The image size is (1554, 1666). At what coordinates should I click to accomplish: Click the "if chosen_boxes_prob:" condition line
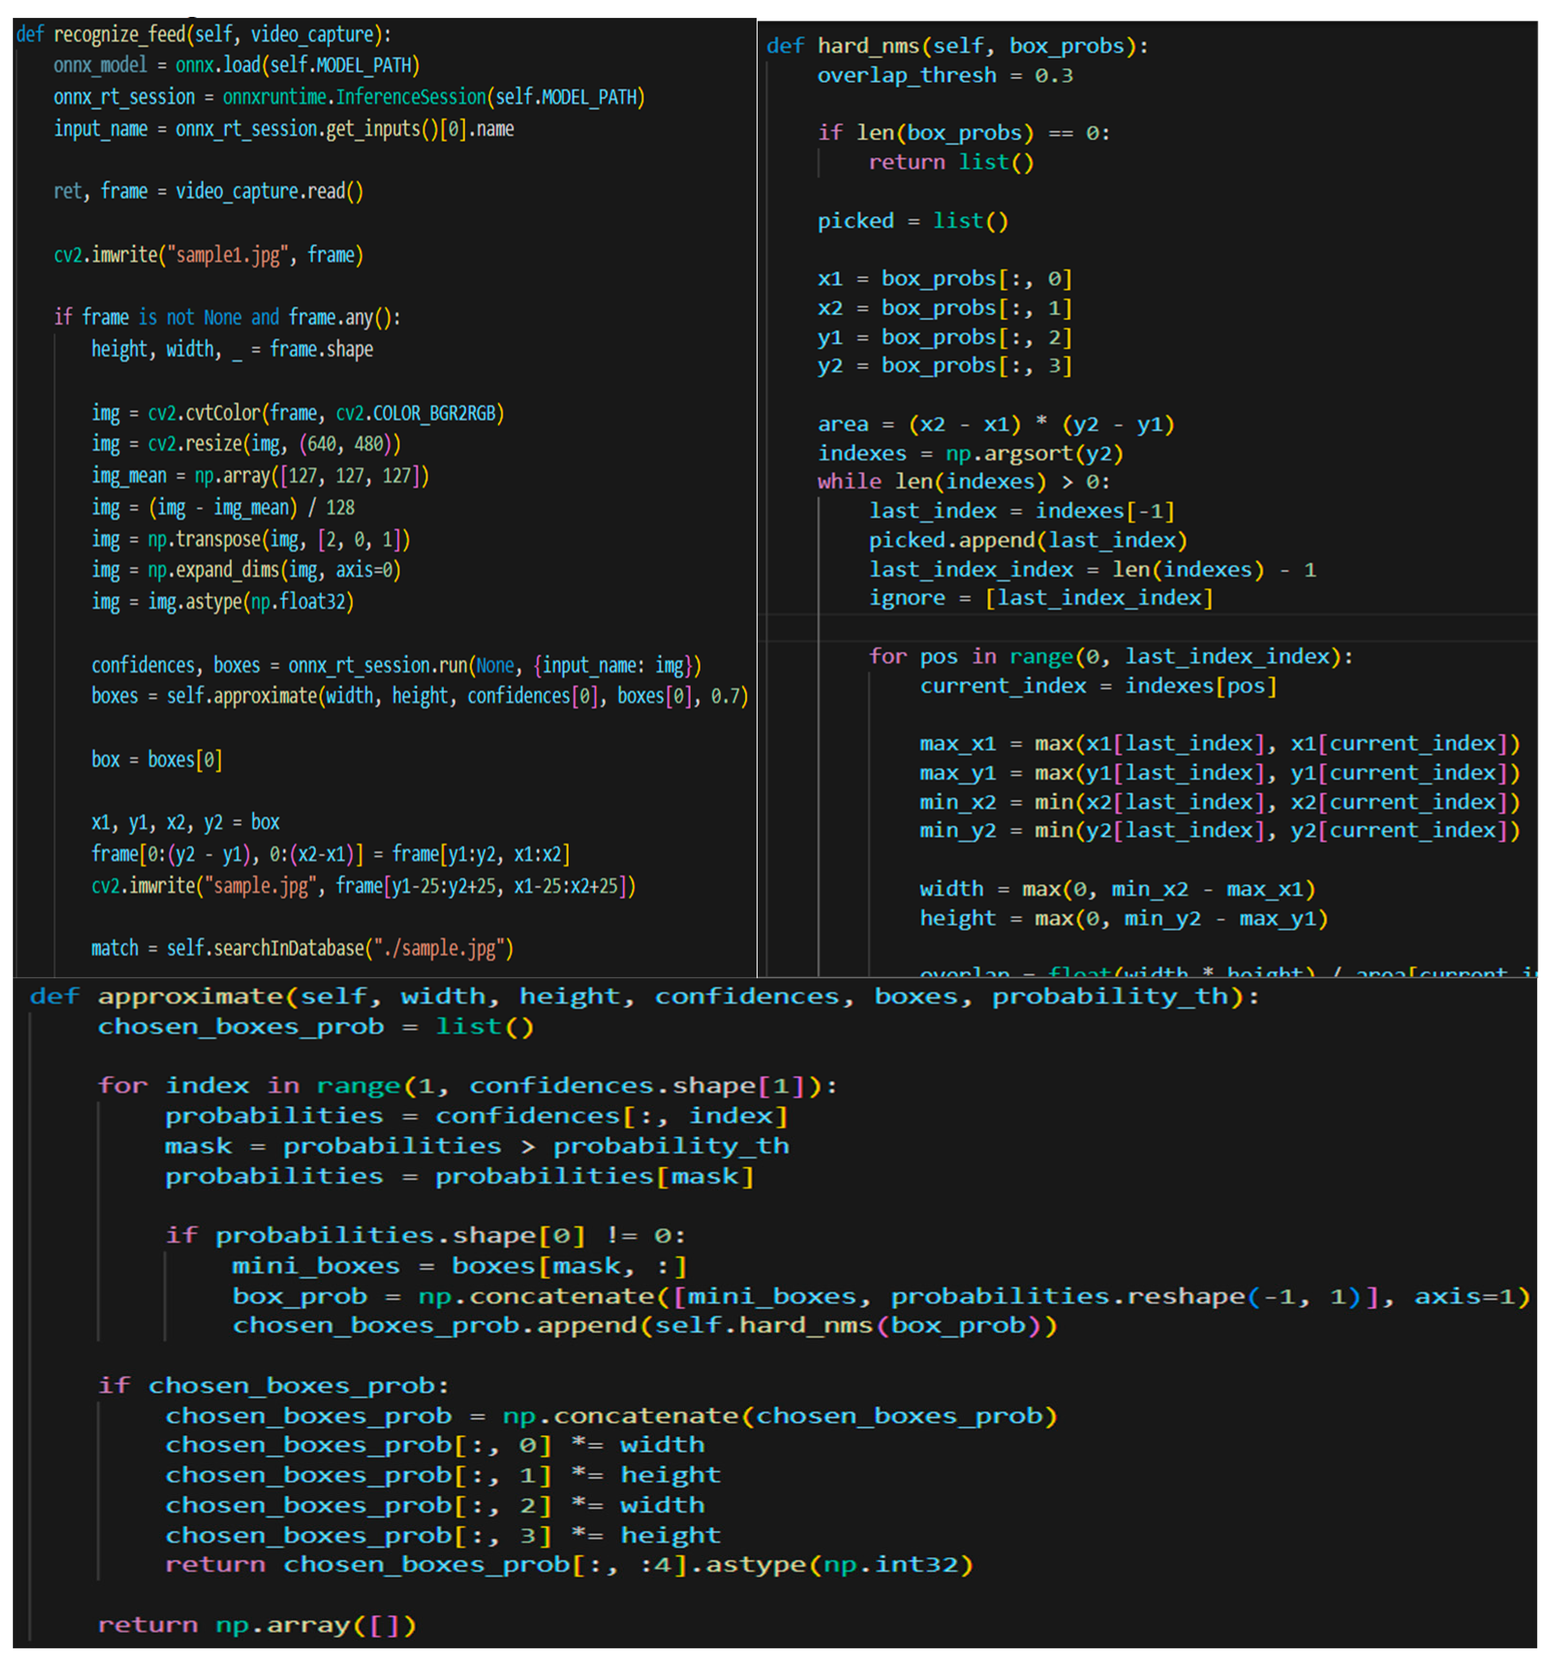tap(273, 1385)
